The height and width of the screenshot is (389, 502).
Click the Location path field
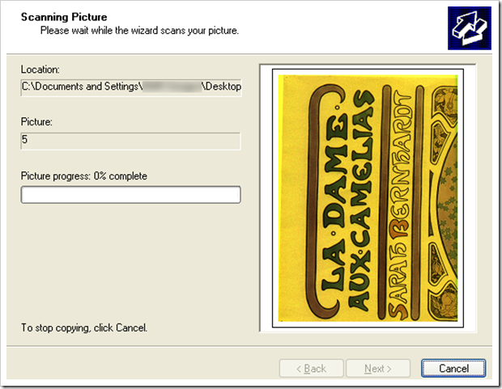tap(130, 87)
